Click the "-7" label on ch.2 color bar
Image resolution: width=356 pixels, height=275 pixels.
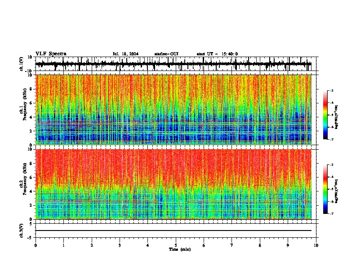coord(332,213)
